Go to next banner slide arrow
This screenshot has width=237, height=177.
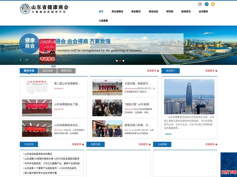[33, 60]
